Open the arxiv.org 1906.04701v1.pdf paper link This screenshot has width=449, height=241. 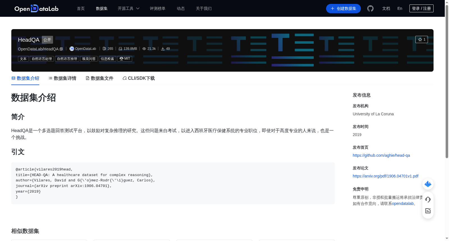[x=386, y=176]
